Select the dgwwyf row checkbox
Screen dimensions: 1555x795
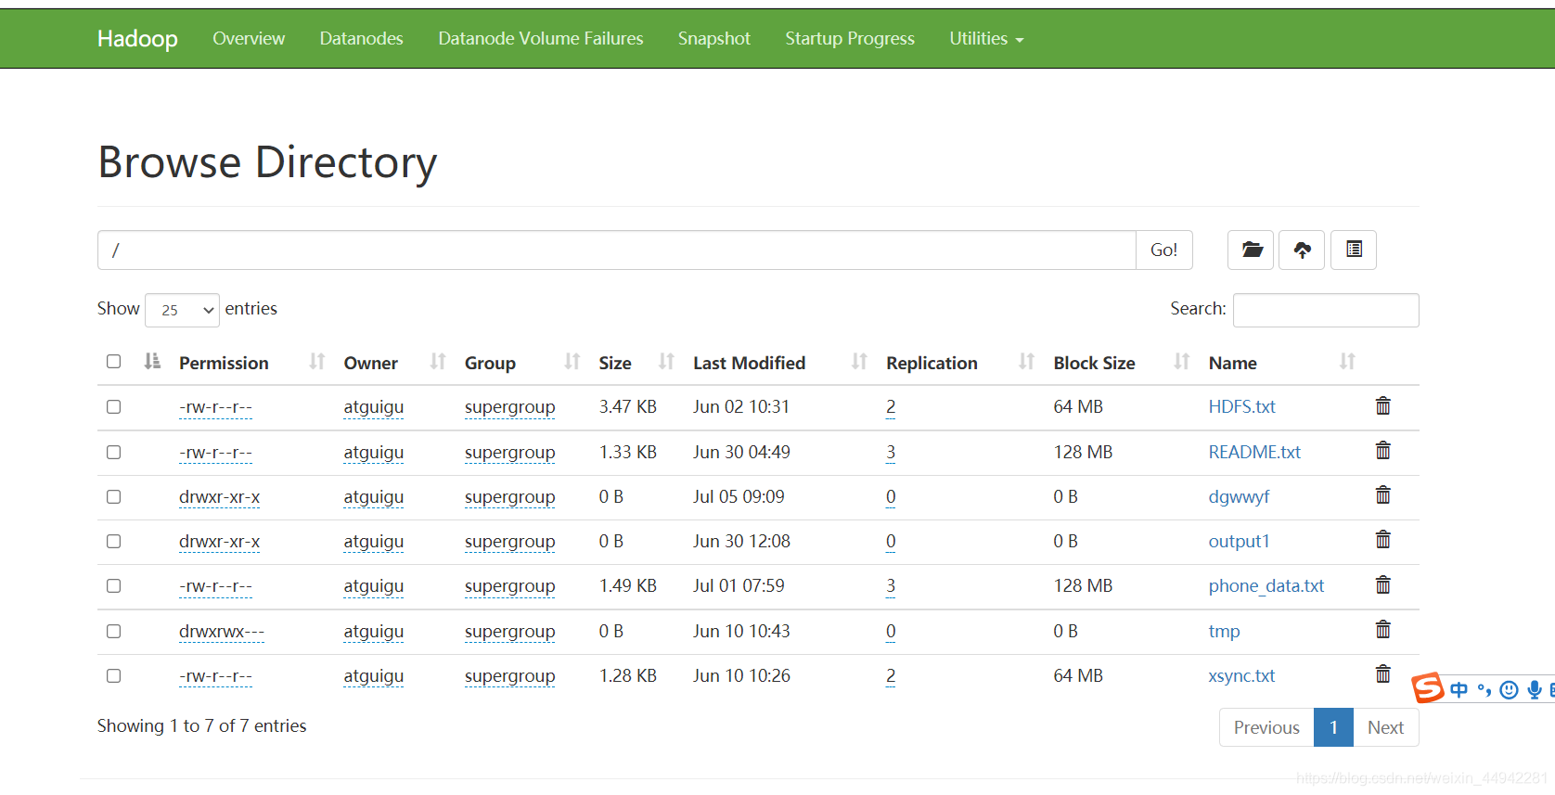113,497
